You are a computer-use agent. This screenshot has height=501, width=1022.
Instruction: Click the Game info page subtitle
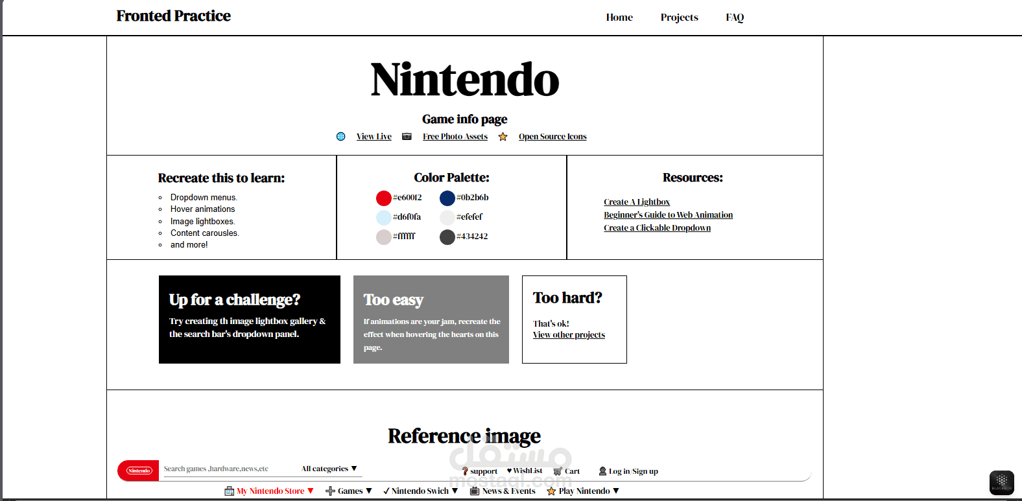coord(465,119)
